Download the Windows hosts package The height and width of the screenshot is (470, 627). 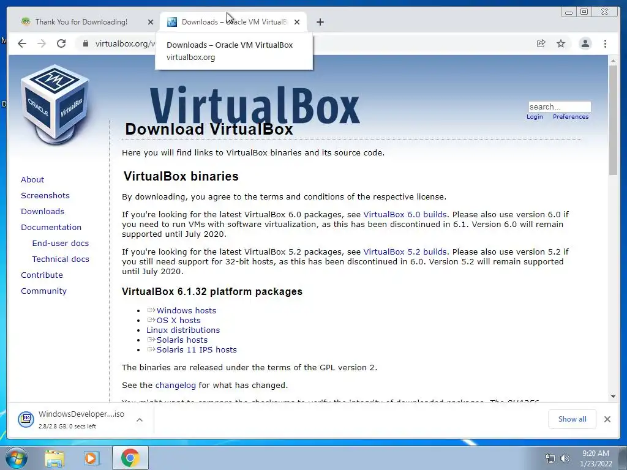pos(186,310)
